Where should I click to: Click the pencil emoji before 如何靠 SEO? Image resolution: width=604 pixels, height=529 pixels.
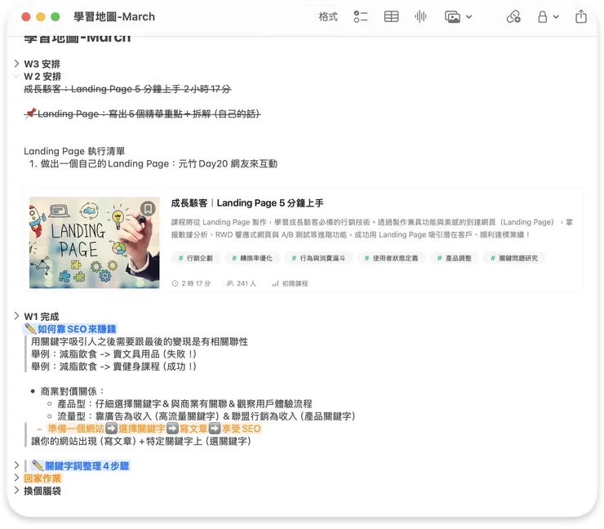tap(30, 329)
